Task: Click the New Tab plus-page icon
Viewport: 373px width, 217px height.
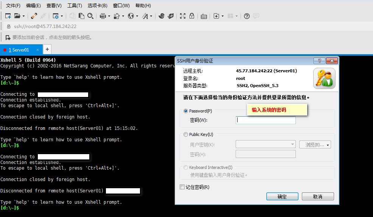Action: (216, 16)
